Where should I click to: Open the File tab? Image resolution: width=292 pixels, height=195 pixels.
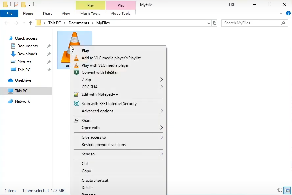[x=9, y=14]
